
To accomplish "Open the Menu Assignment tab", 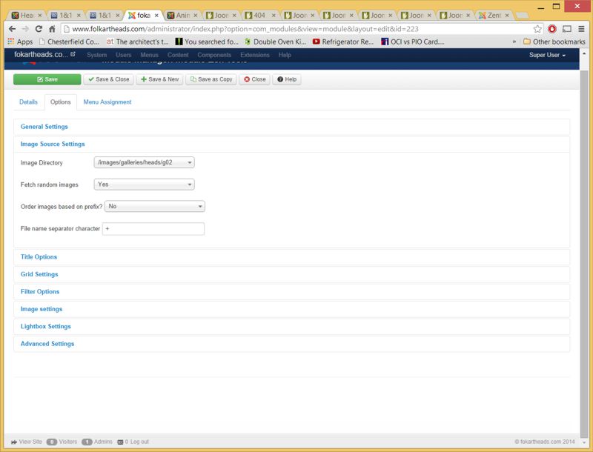I will click(107, 102).
